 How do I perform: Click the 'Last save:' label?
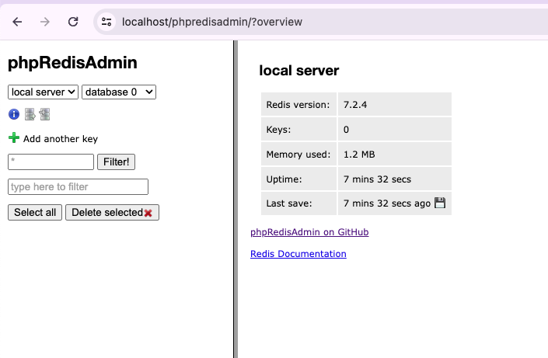point(289,203)
